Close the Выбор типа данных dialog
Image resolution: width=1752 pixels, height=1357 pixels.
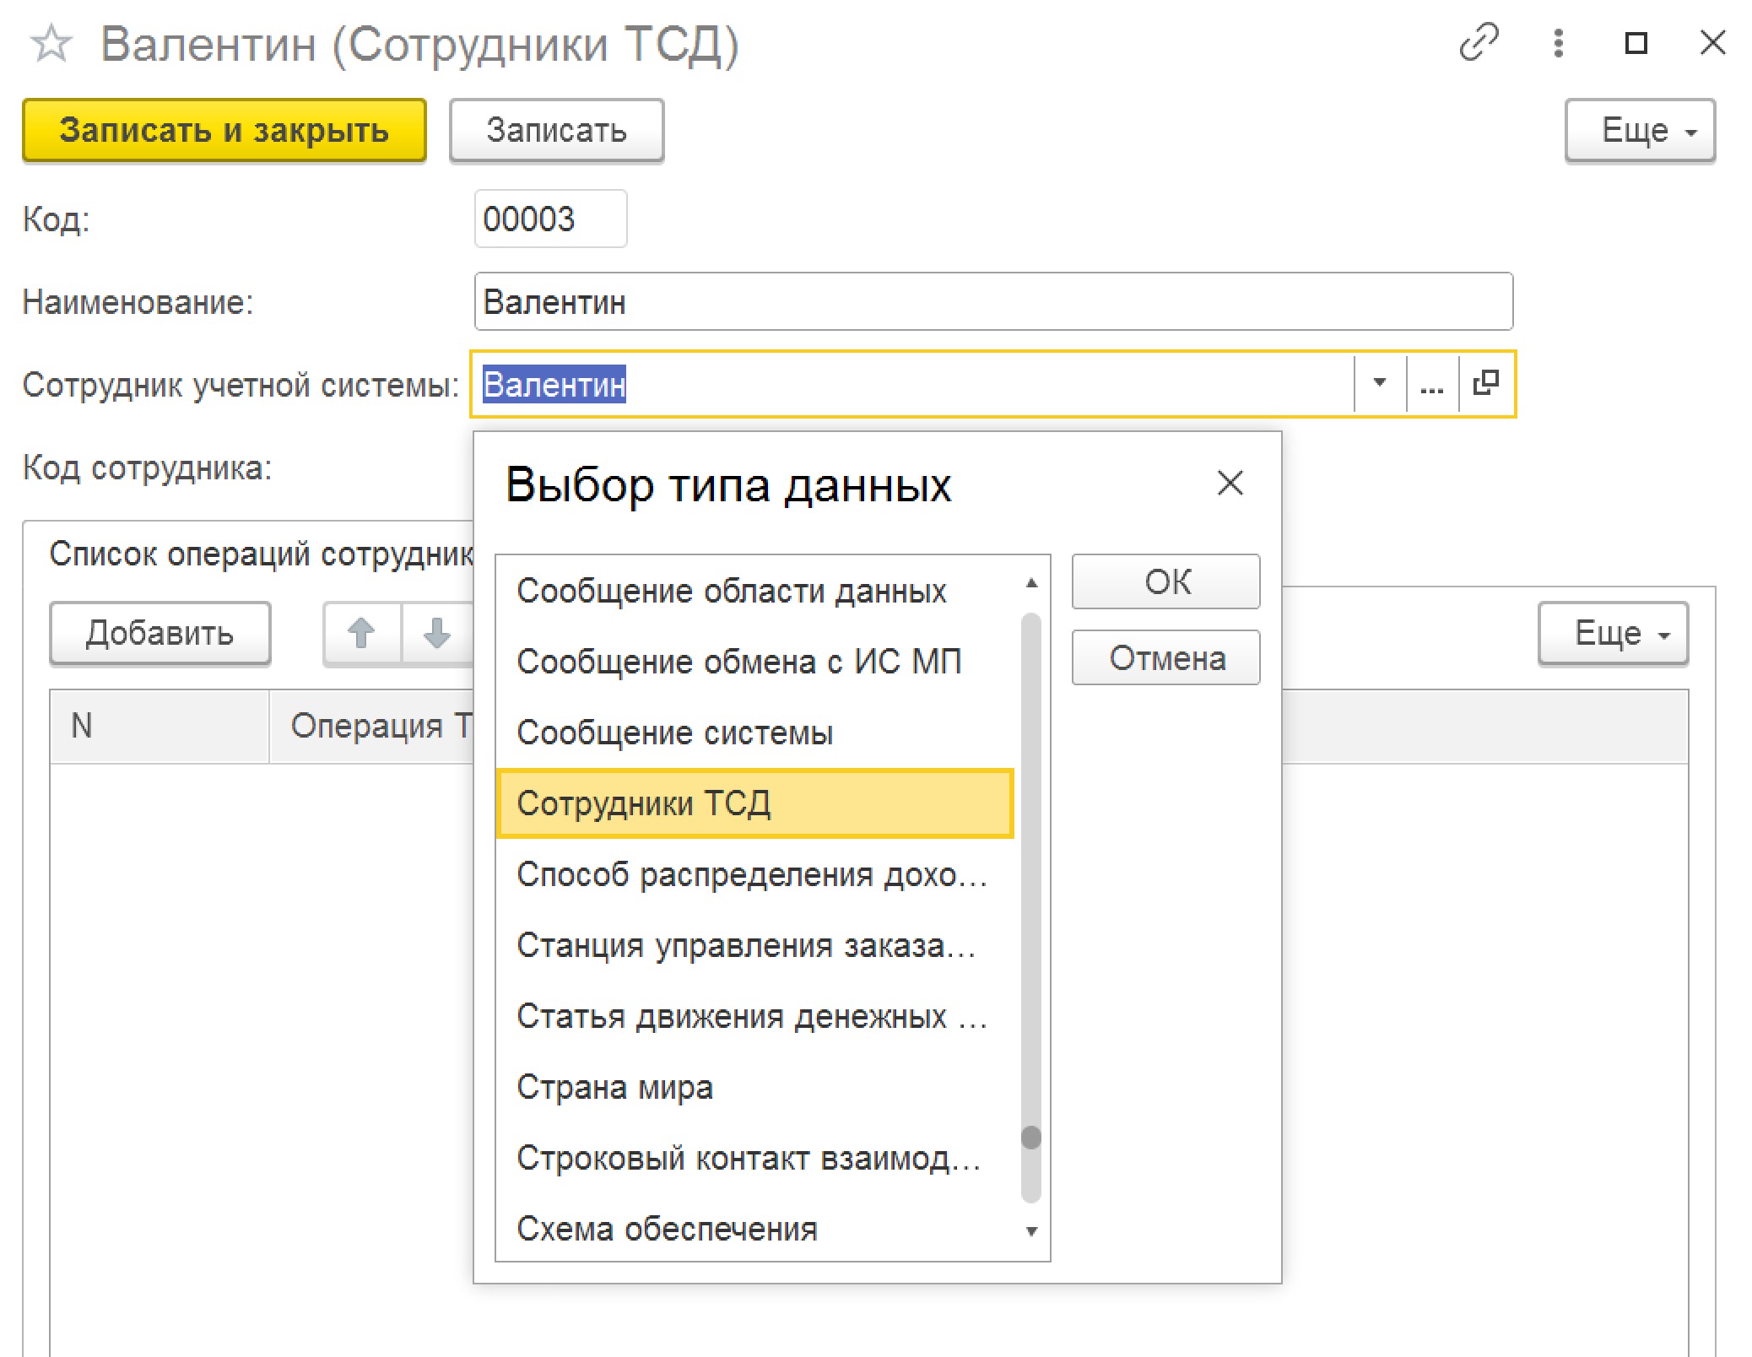click(1230, 484)
